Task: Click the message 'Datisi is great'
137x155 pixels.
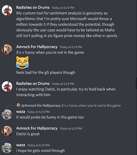Action: coord(28,134)
